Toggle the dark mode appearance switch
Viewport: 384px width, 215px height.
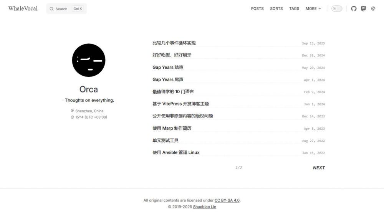[337, 8]
